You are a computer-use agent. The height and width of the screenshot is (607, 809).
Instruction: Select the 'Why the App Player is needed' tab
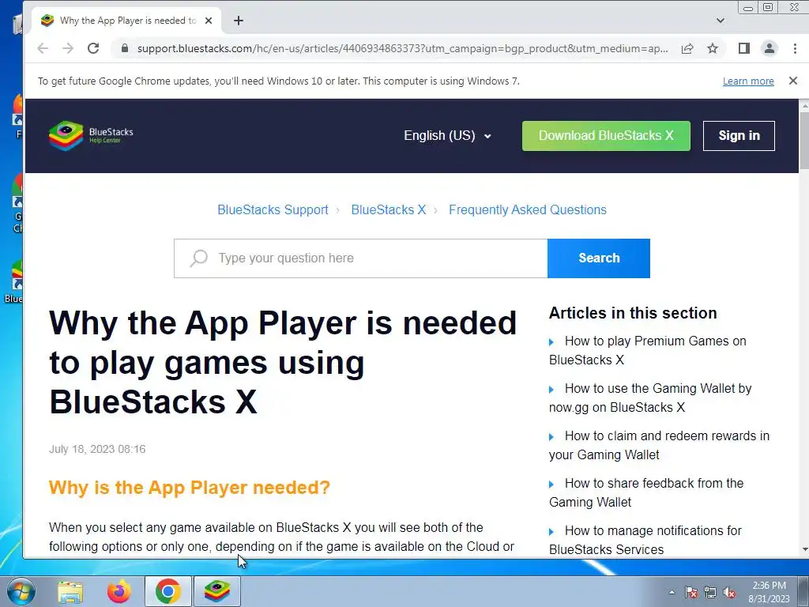tap(127, 21)
